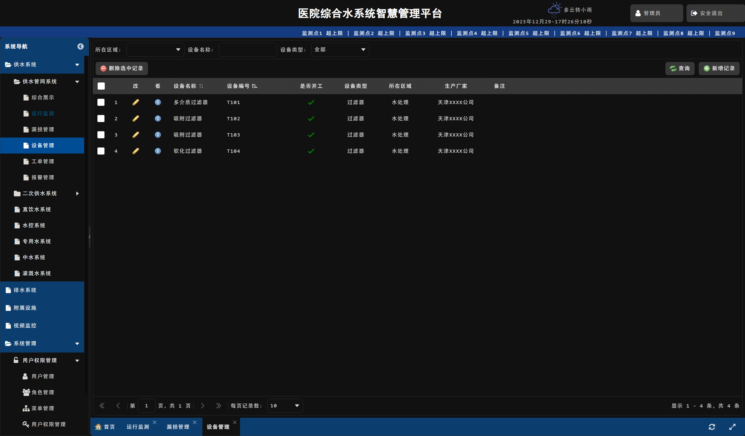745x436 pixels.
Task: Go to next page of the table
Action: [202, 406]
